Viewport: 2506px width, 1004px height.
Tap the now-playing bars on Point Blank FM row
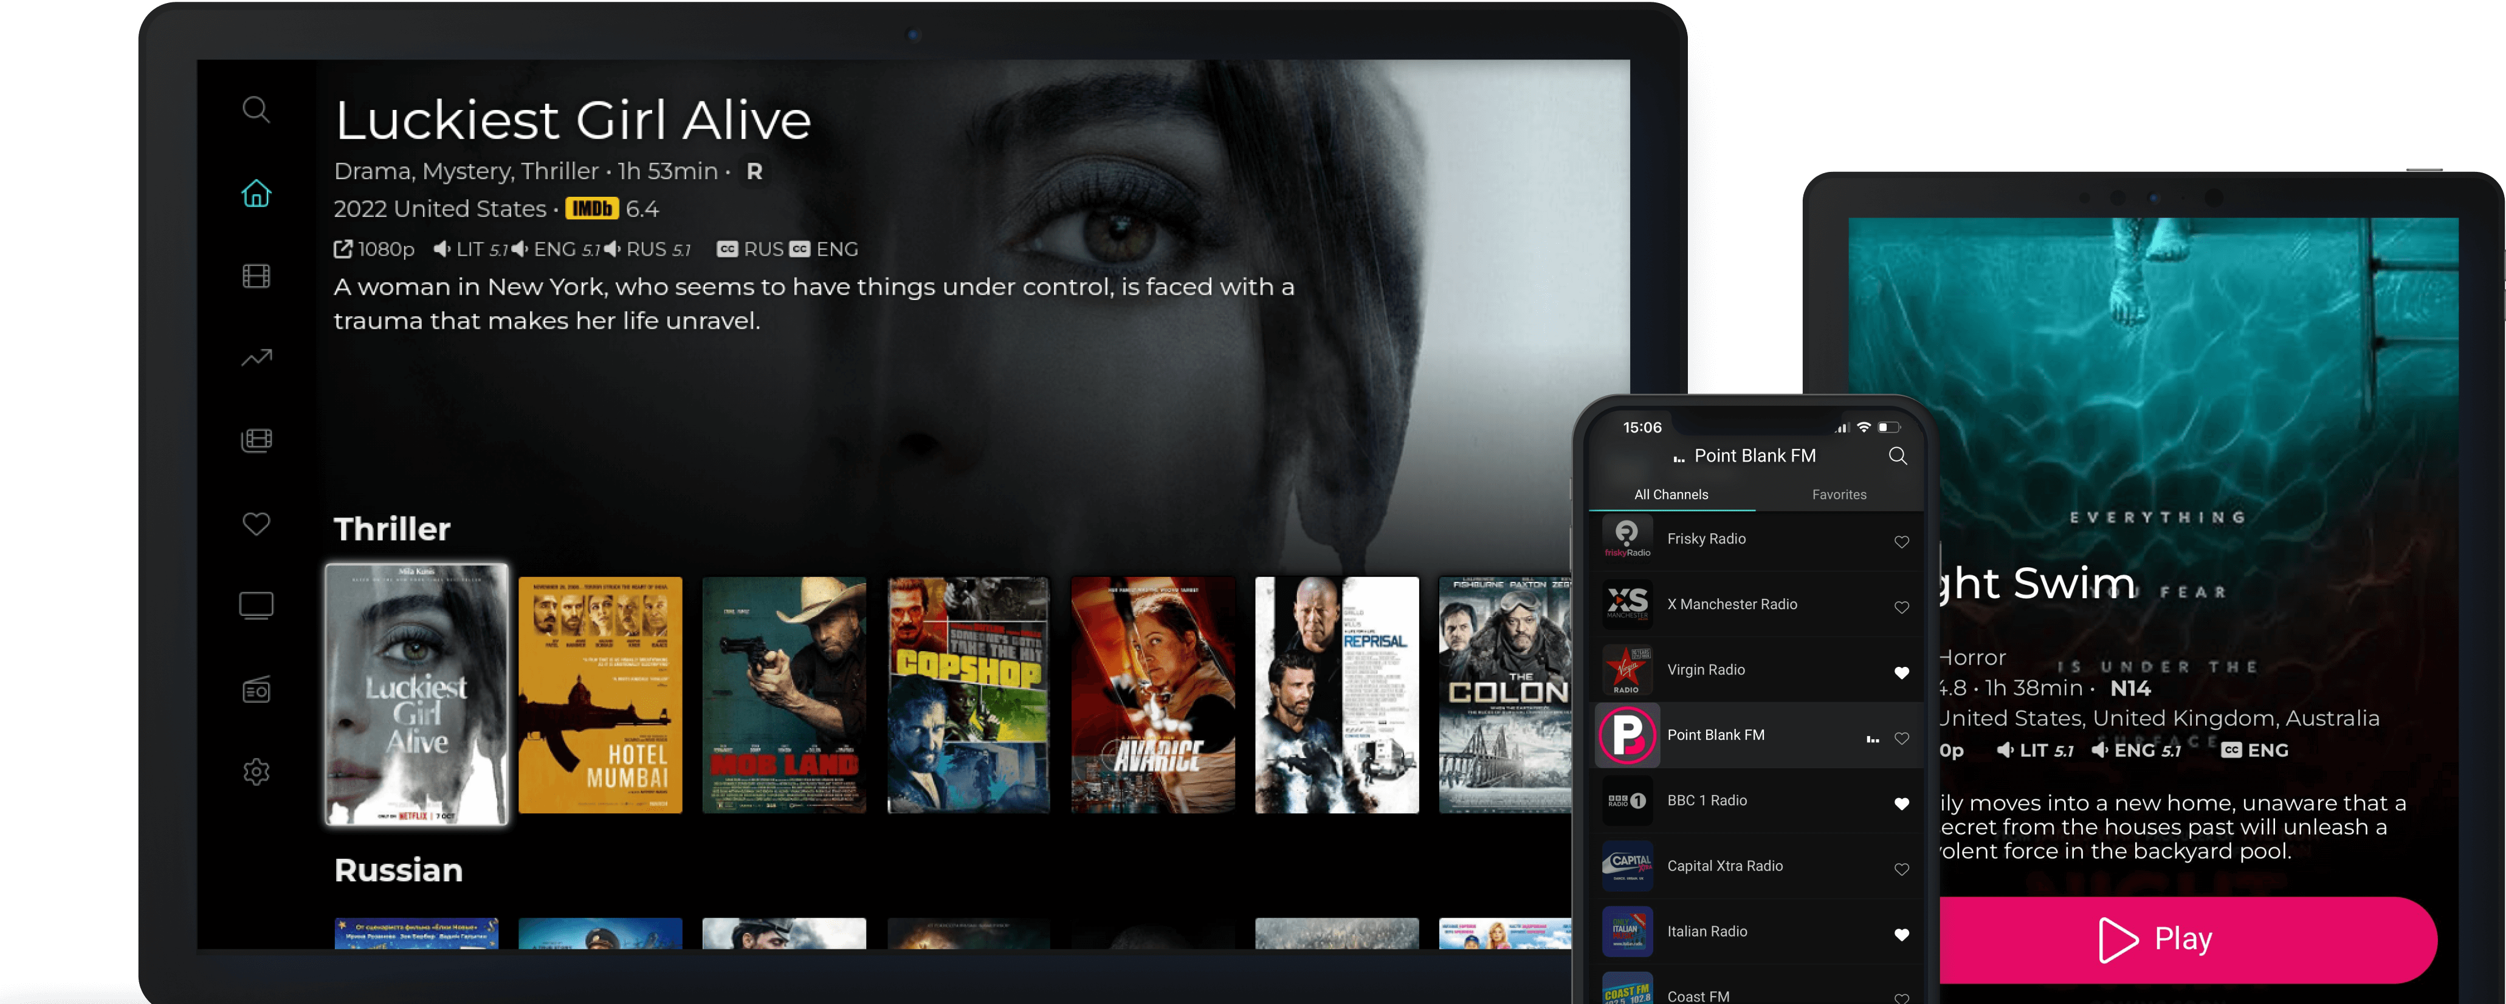(1873, 739)
